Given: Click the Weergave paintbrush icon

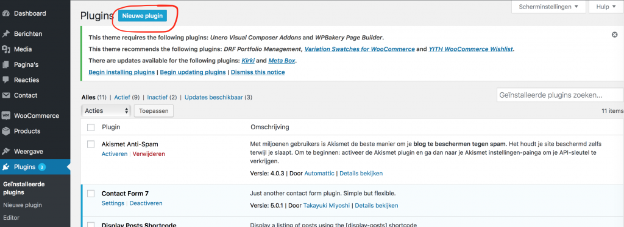Looking at the screenshot, I should coord(6,151).
